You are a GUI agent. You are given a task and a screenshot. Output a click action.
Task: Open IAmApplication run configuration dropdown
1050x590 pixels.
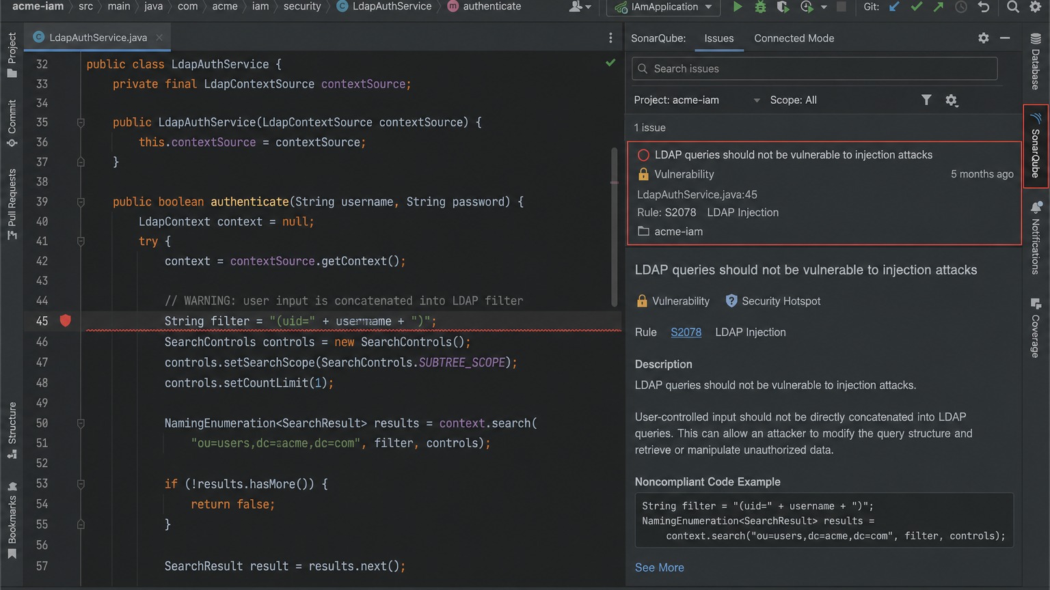[664, 7]
